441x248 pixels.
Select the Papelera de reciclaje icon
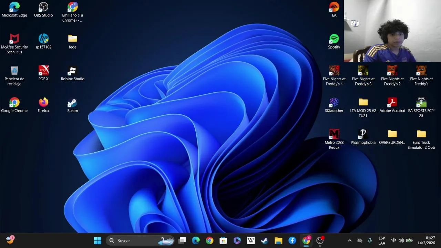click(x=14, y=76)
